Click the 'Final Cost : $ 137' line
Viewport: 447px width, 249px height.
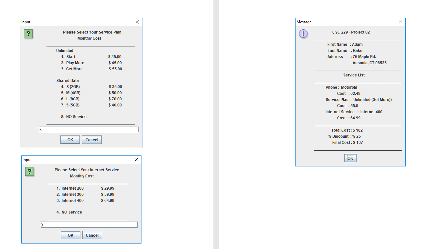coord(348,143)
